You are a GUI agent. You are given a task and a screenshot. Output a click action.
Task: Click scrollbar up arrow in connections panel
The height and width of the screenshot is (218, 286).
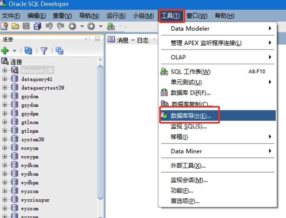100,60
